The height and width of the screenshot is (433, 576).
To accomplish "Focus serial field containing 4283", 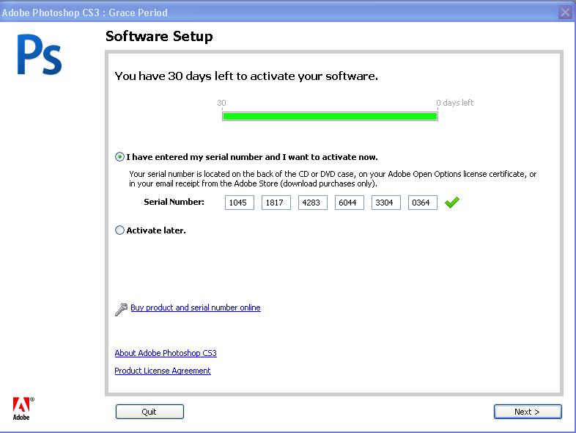I will click(x=313, y=203).
